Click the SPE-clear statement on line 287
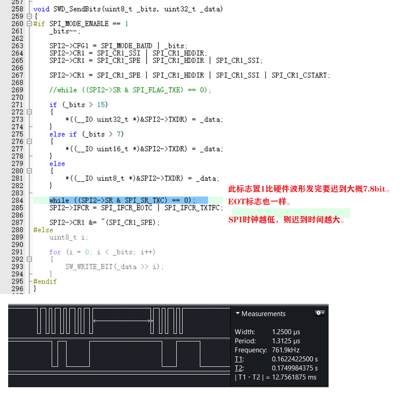Image resolution: width=402 pixels, height=394 pixels. click(x=105, y=222)
